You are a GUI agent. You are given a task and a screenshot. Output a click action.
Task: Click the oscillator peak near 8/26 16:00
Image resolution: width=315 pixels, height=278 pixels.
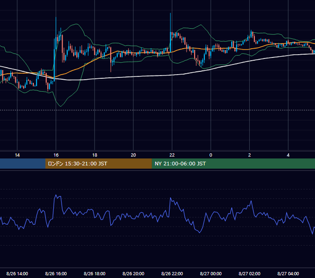(56, 195)
